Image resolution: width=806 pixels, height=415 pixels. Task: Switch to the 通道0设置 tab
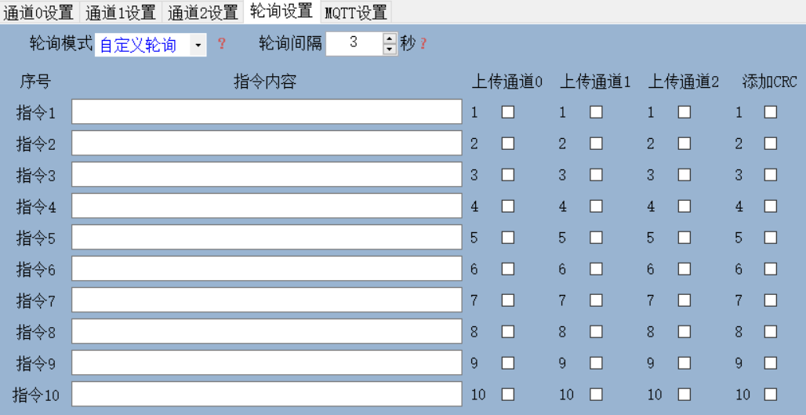point(38,12)
